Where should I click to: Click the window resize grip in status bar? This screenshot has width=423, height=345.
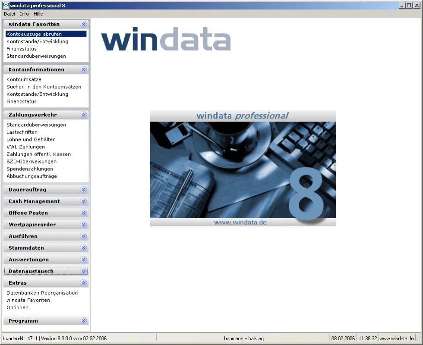(419, 339)
